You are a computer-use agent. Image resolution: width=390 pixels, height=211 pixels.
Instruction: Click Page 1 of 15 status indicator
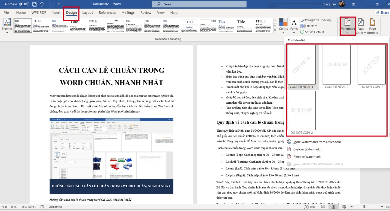click(x=9, y=207)
